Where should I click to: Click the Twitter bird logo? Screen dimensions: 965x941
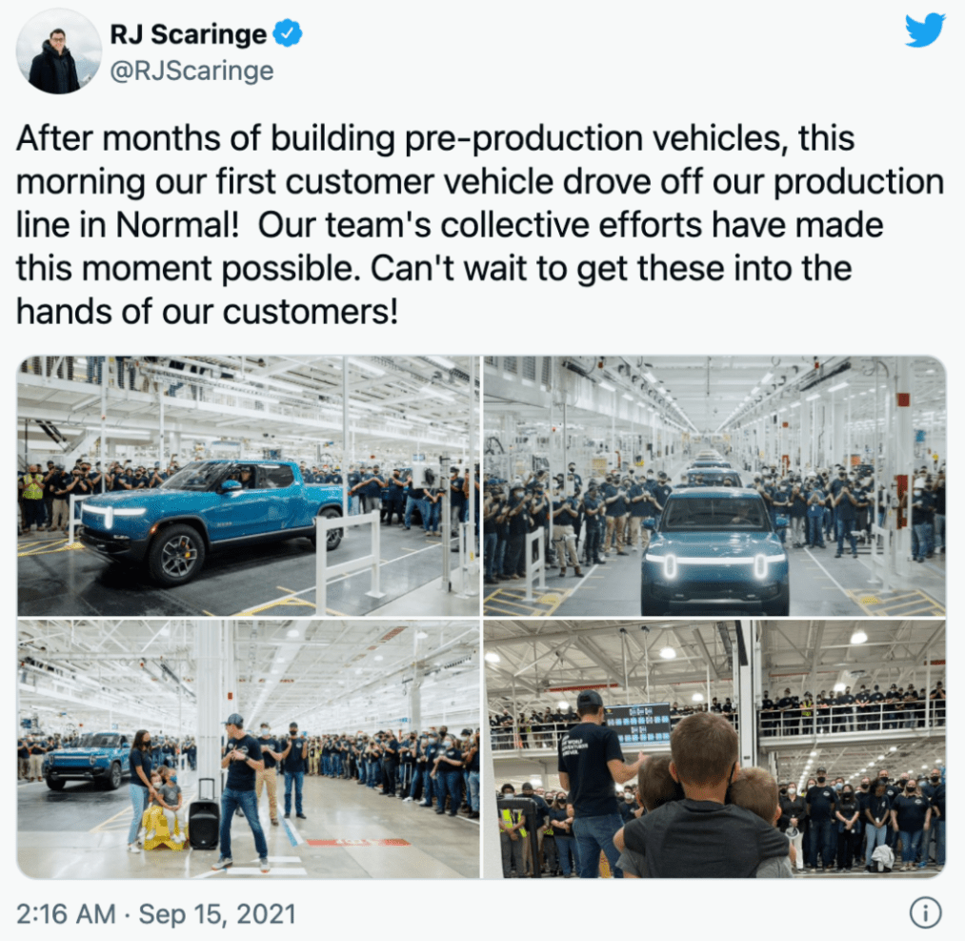(925, 31)
